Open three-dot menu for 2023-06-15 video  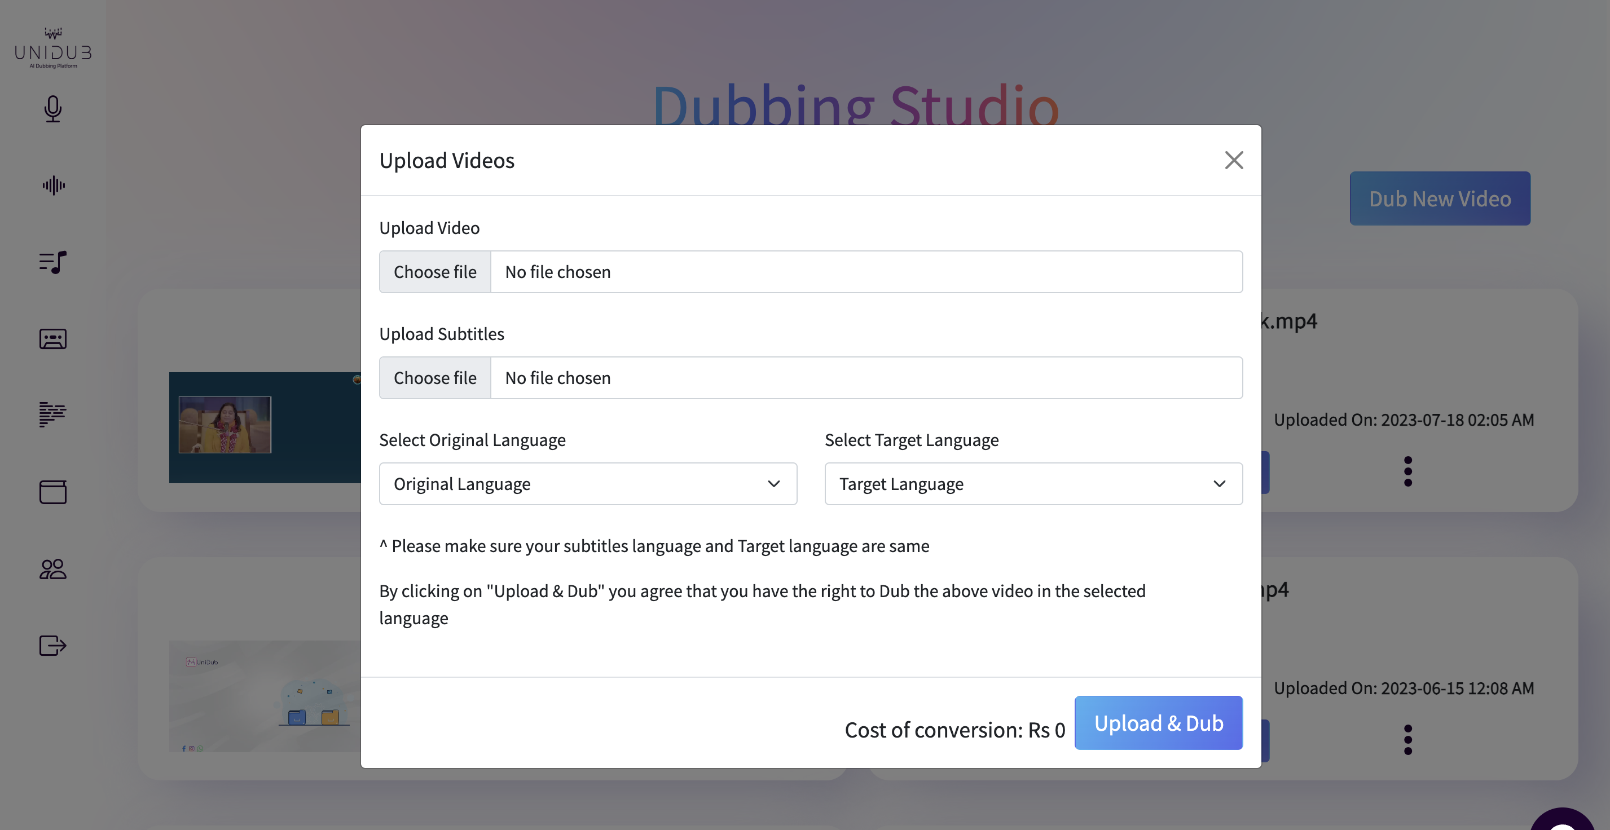(1407, 740)
